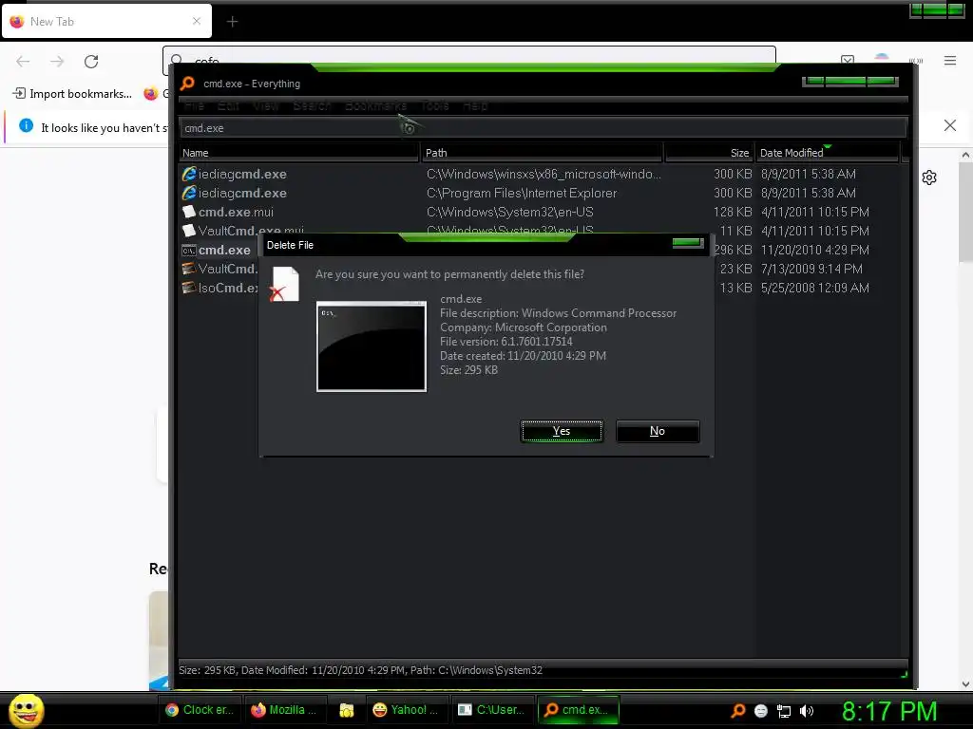Click file icon next to cmd.exe.mui
Image resolution: width=973 pixels, height=729 pixels.
point(189,212)
